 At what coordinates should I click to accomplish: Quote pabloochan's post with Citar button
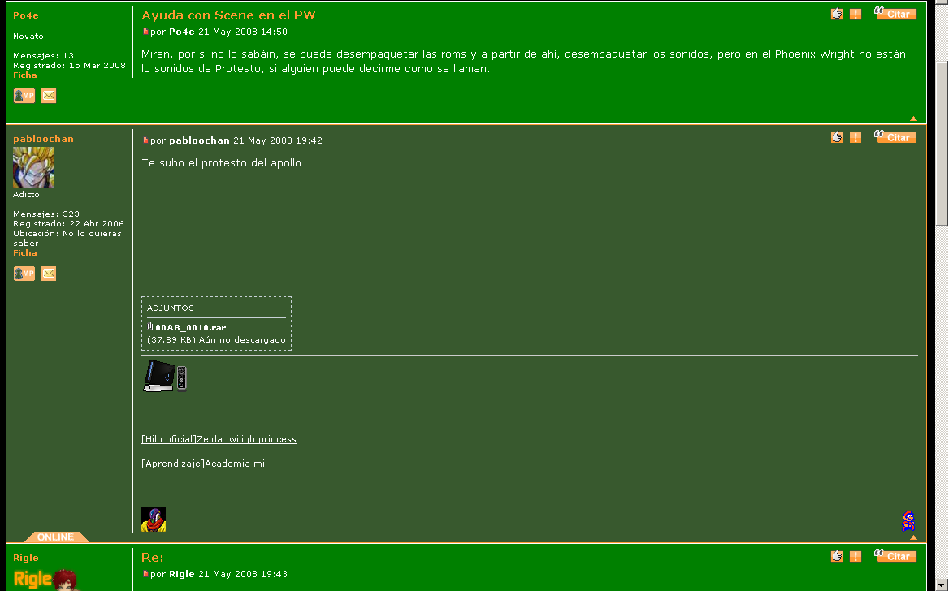click(x=895, y=136)
